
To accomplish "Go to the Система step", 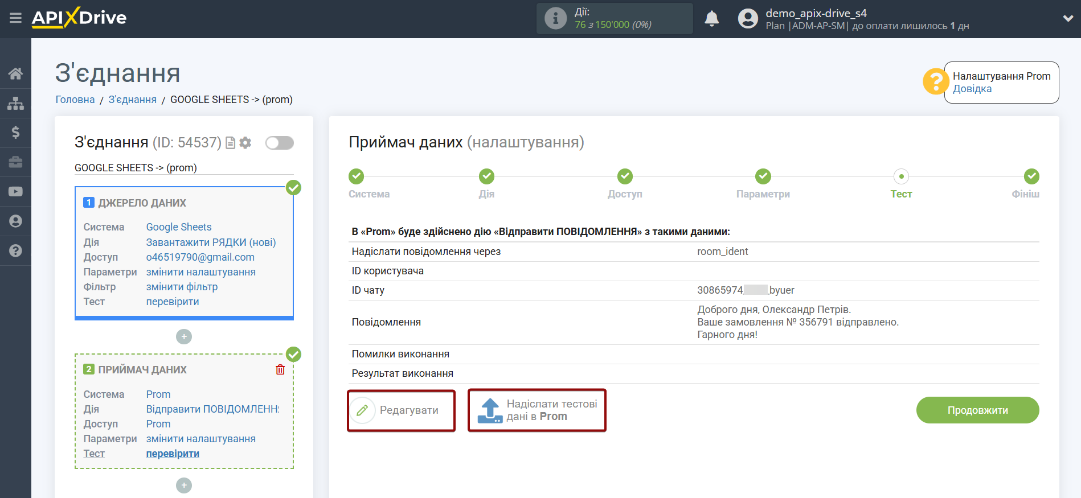I will point(357,177).
